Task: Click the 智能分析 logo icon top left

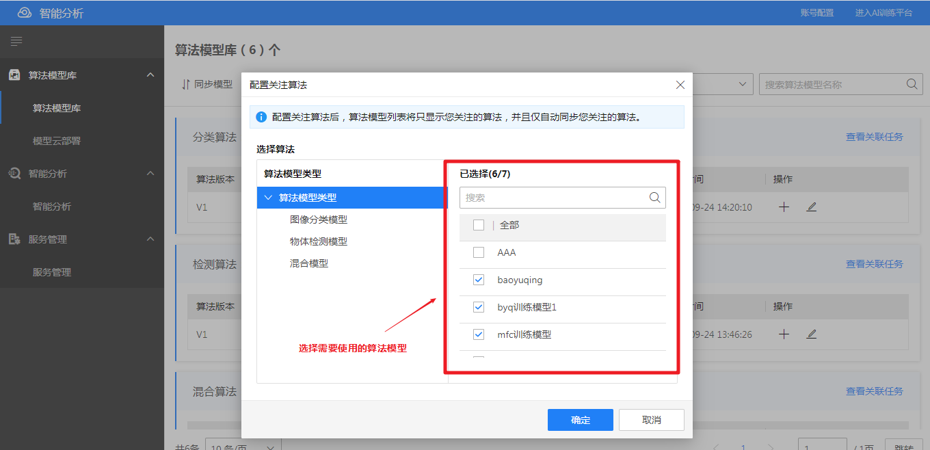Action: click(25, 12)
